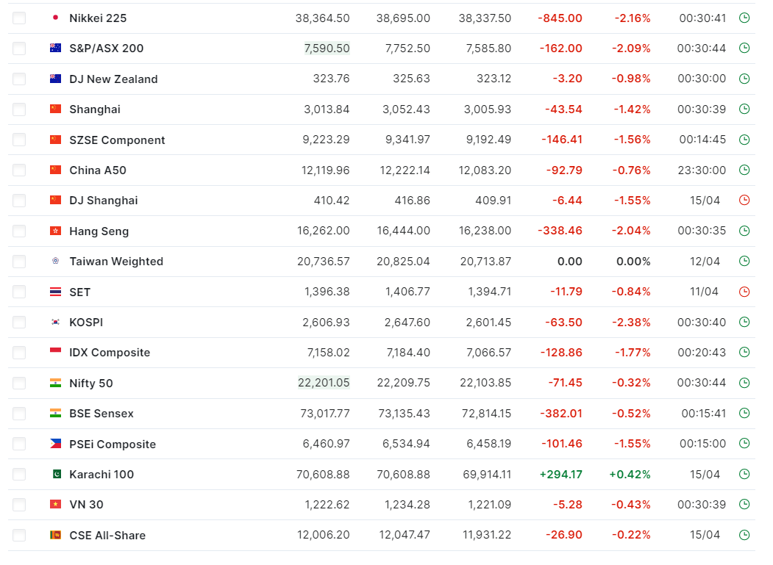Image resolution: width=773 pixels, height=565 pixels.
Task: Click the Sri Lanka flag by CSE All-Share
Action: point(56,534)
